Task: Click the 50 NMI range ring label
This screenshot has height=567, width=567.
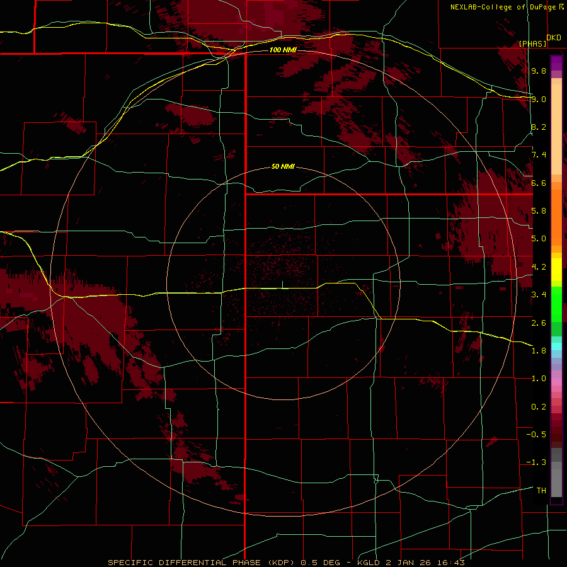Action: [x=283, y=167]
